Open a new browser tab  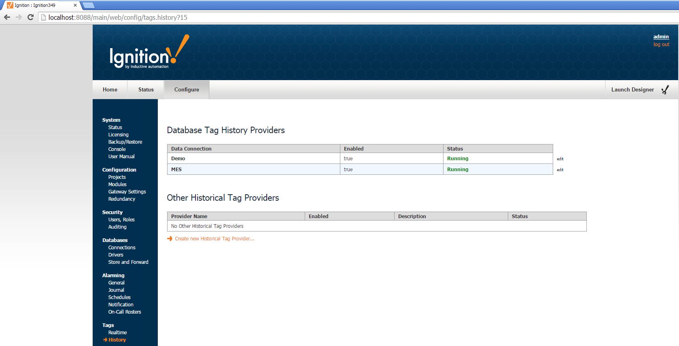tap(89, 5)
